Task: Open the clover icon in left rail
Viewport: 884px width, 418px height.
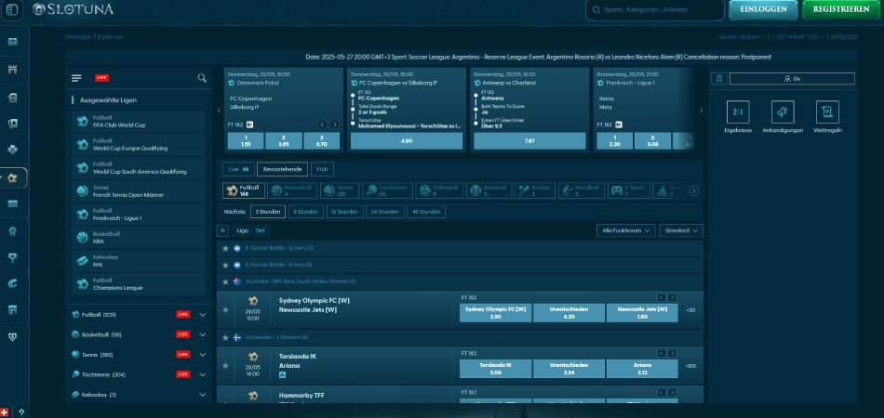Action: coord(12,149)
